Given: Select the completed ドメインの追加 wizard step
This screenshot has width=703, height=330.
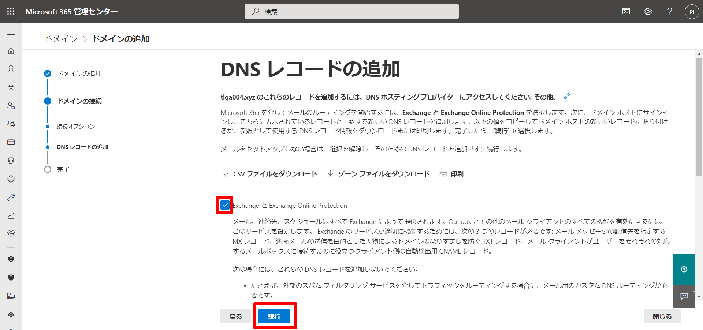Looking at the screenshot, I should (x=73, y=74).
